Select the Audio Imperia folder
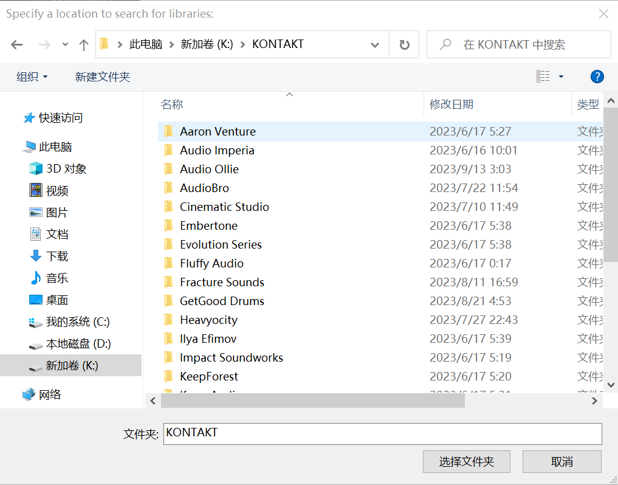This screenshot has width=618, height=485. click(x=217, y=150)
